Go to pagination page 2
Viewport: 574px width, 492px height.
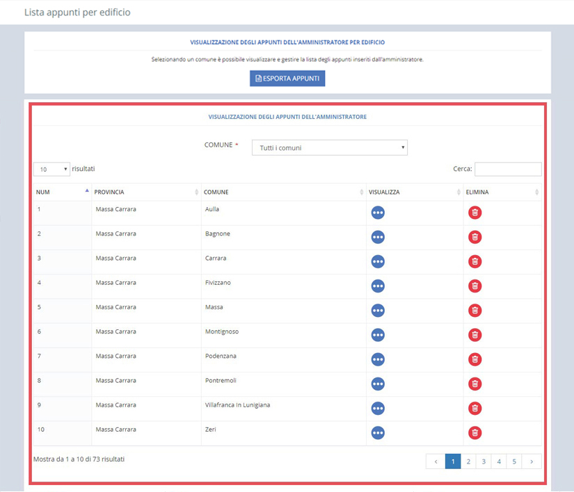coord(468,461)
